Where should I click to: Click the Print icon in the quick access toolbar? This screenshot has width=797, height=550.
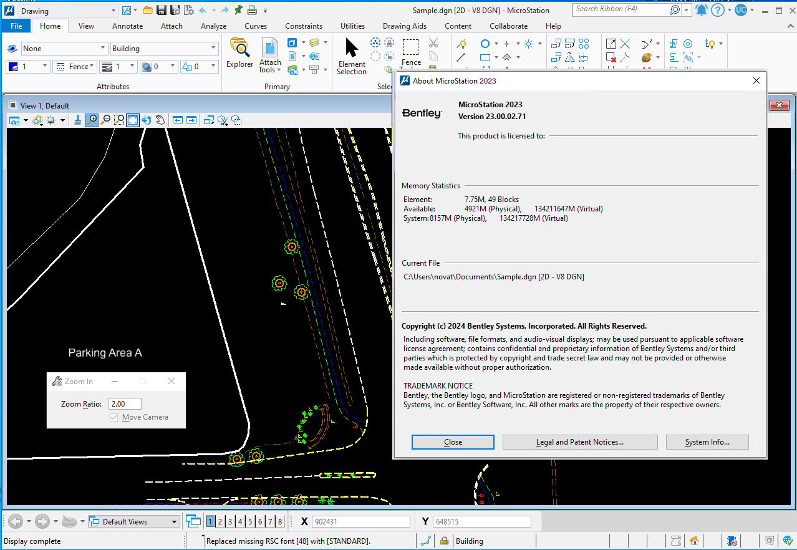[252, 11]
